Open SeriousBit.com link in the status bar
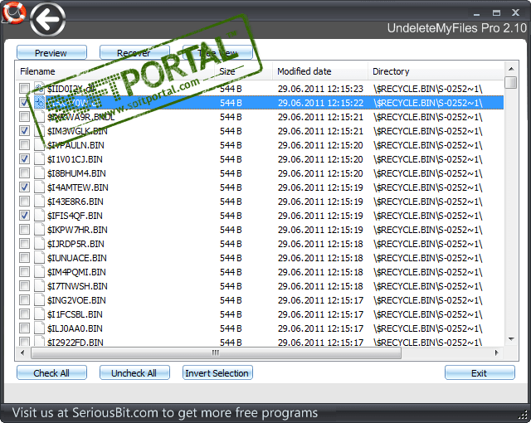The width and height of the screenshot is (531, 423). (115, 413)
